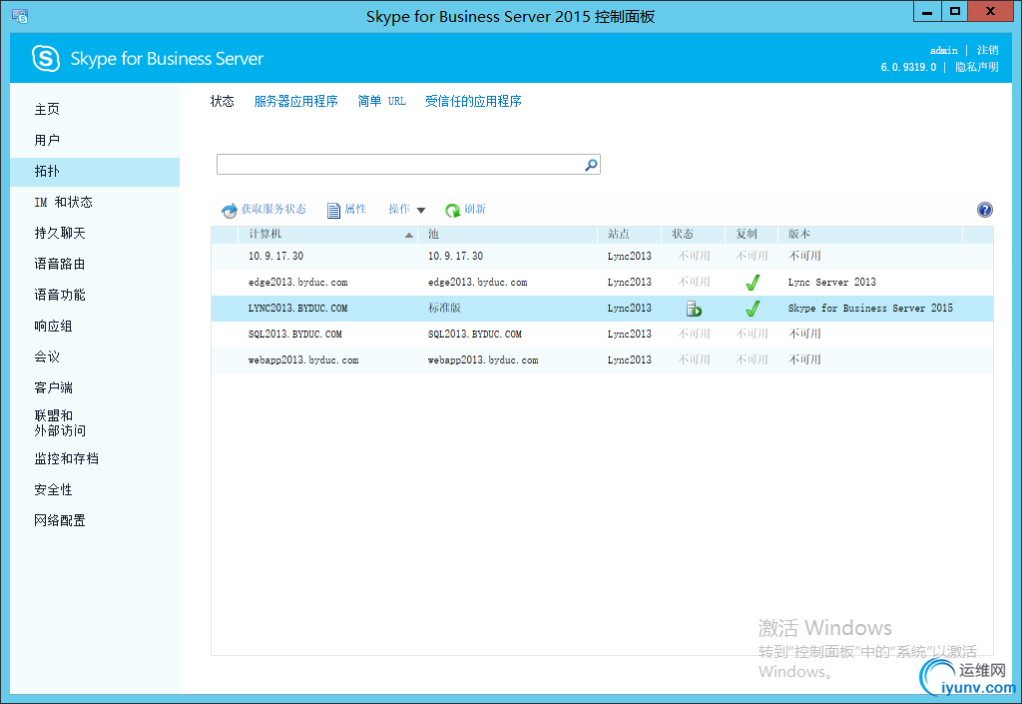1022x704 pixels.
Task: Click the green 刷新 refresh icon
Action: (452, 210)
